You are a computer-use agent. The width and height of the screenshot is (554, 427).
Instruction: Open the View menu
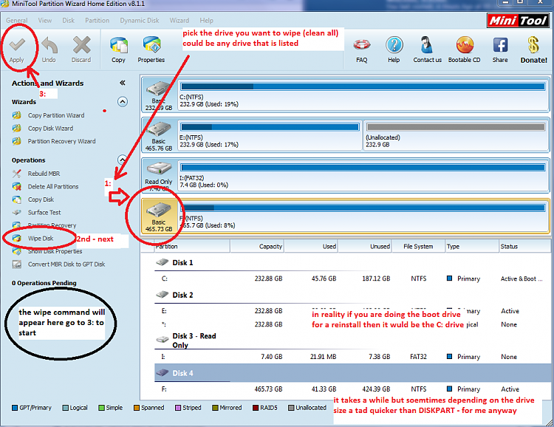(45, 21)
